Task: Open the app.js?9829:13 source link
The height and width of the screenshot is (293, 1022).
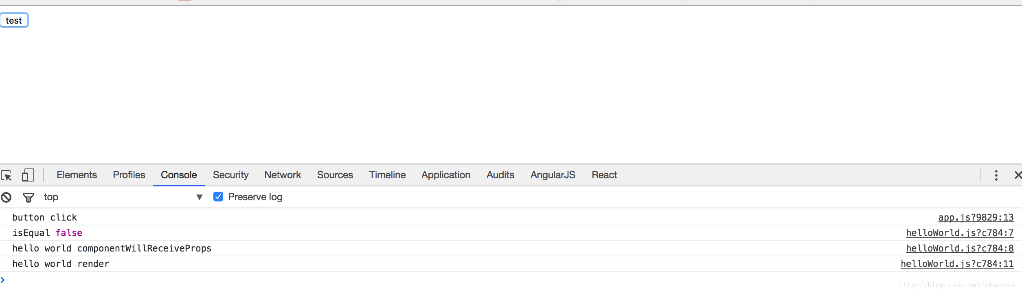Action: (x=976, y=217)
